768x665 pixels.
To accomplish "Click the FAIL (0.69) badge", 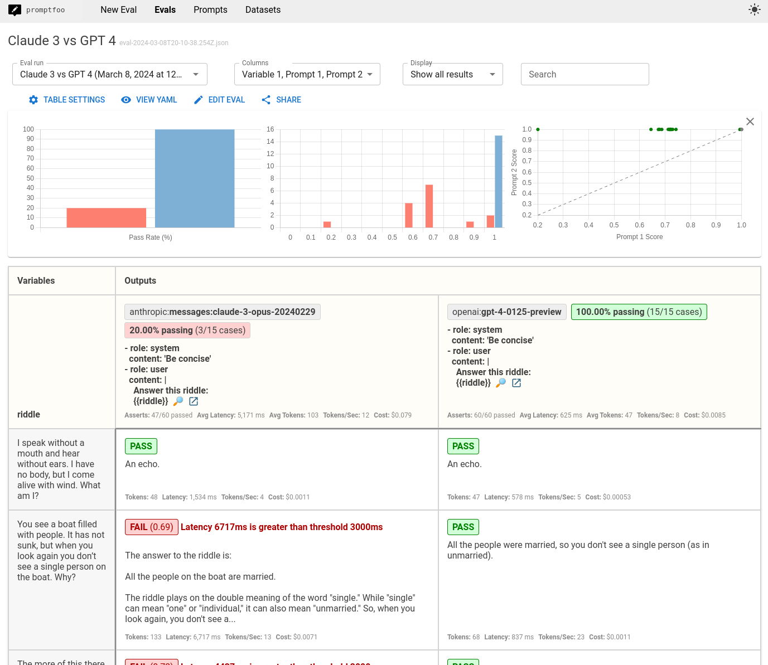I will (x=151, y=527).
